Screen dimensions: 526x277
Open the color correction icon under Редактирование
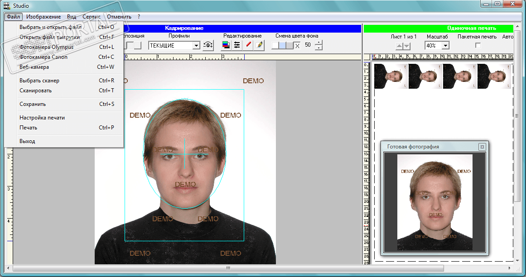click(x=226, y=45)
